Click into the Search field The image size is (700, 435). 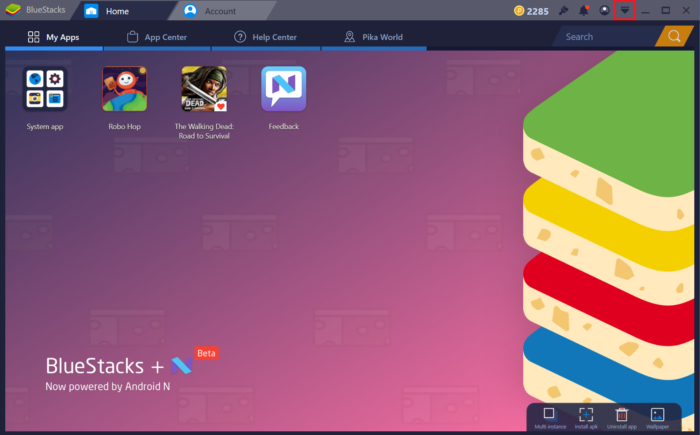(606, 37)
